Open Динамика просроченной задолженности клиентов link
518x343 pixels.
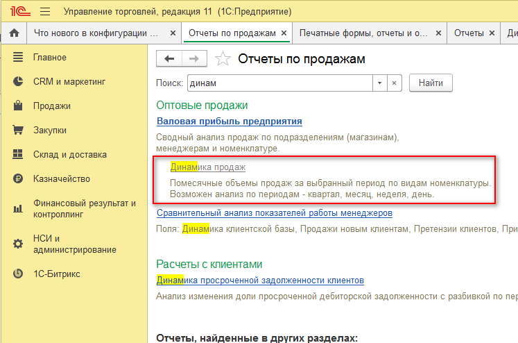pyautogui.click(x=260, y=281)
